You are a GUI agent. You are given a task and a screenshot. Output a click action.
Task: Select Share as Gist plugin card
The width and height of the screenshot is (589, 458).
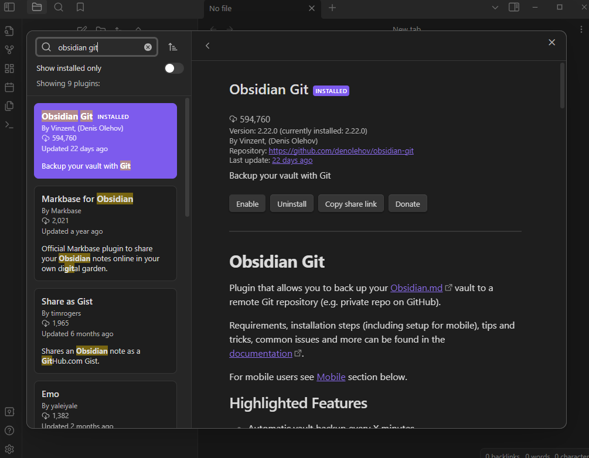coord(105,331)
